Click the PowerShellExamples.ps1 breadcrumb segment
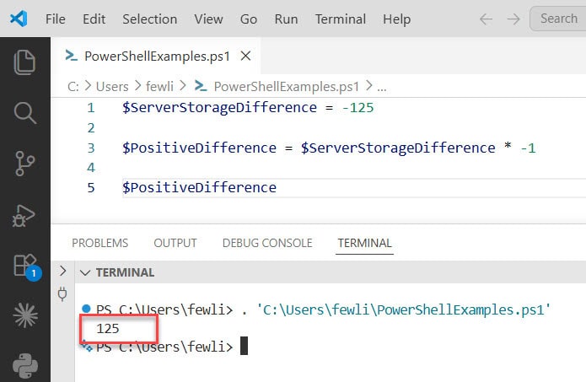 [x=287, y=87]
